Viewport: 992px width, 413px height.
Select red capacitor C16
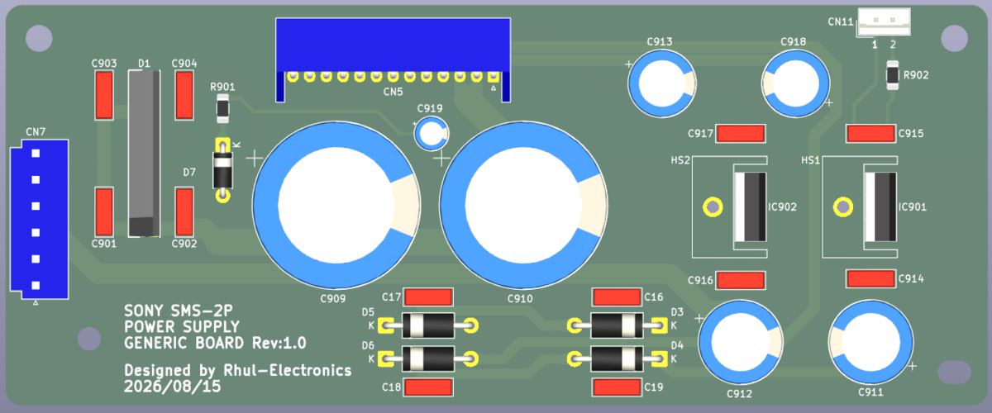618,297
